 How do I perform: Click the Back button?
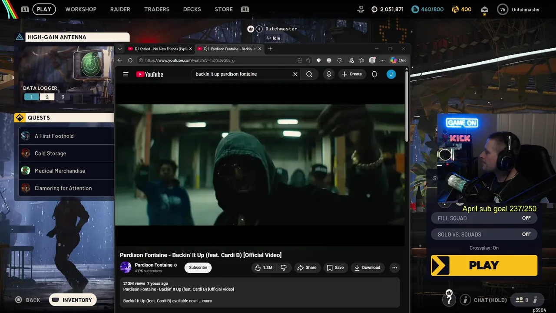[x=28, y=300]
